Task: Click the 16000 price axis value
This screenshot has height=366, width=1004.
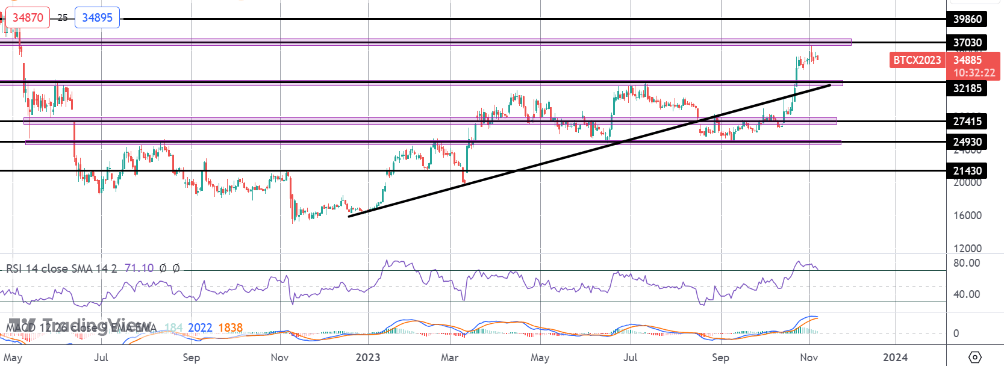Action: pos(967,216)
